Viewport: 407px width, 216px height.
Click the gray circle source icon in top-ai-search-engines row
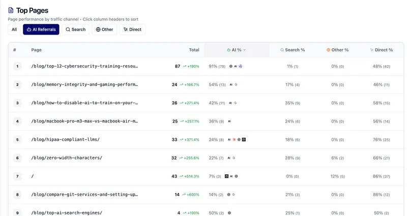[x=229, y=213]
